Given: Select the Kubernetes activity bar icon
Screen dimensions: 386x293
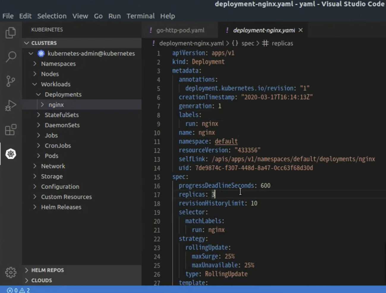Looking at the screenshot, I should point(11,154).
